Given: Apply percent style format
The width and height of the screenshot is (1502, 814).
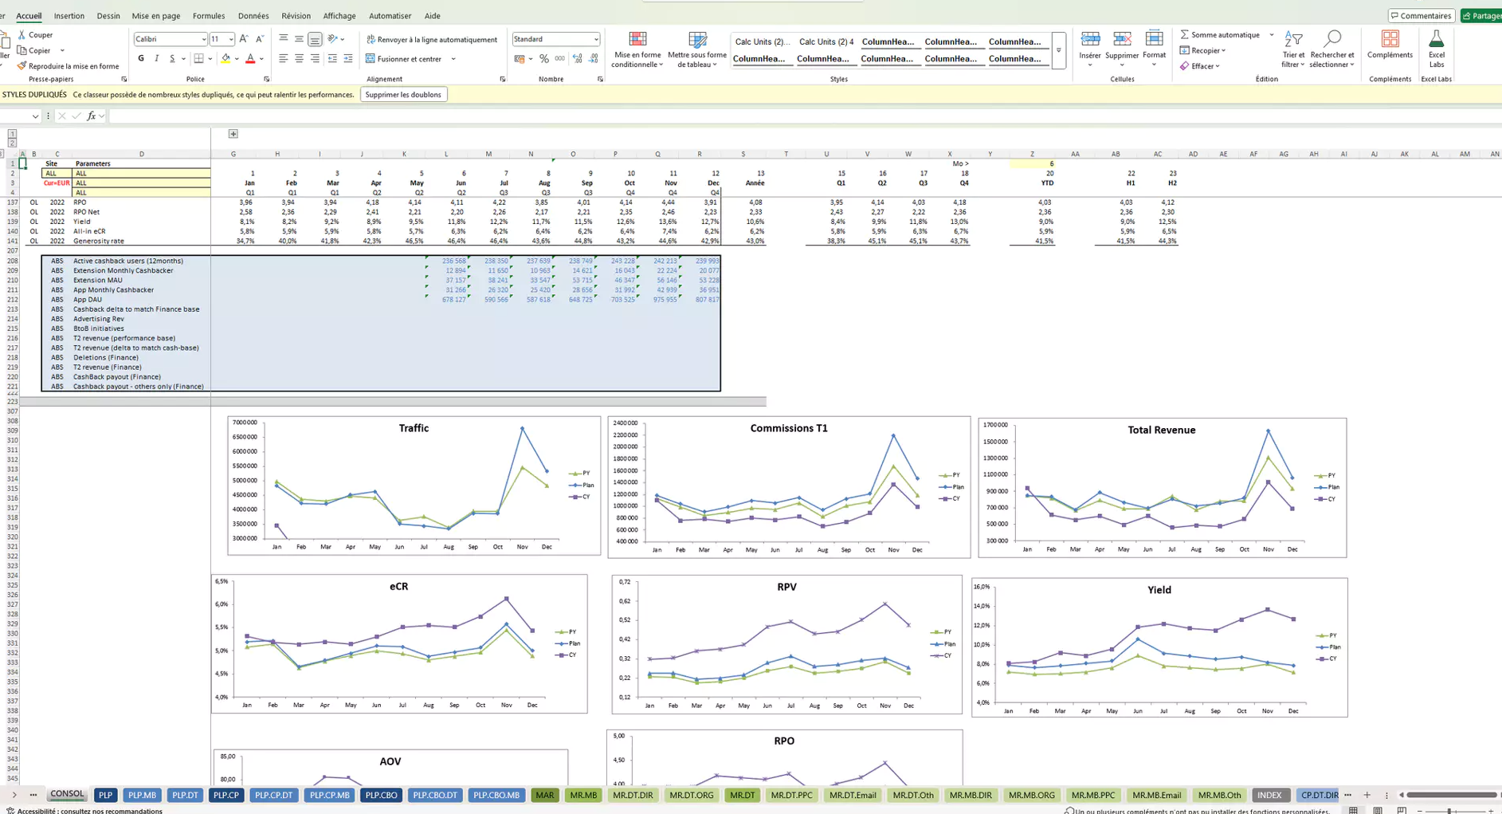Looking at the screenshot, I should [543, 59].
